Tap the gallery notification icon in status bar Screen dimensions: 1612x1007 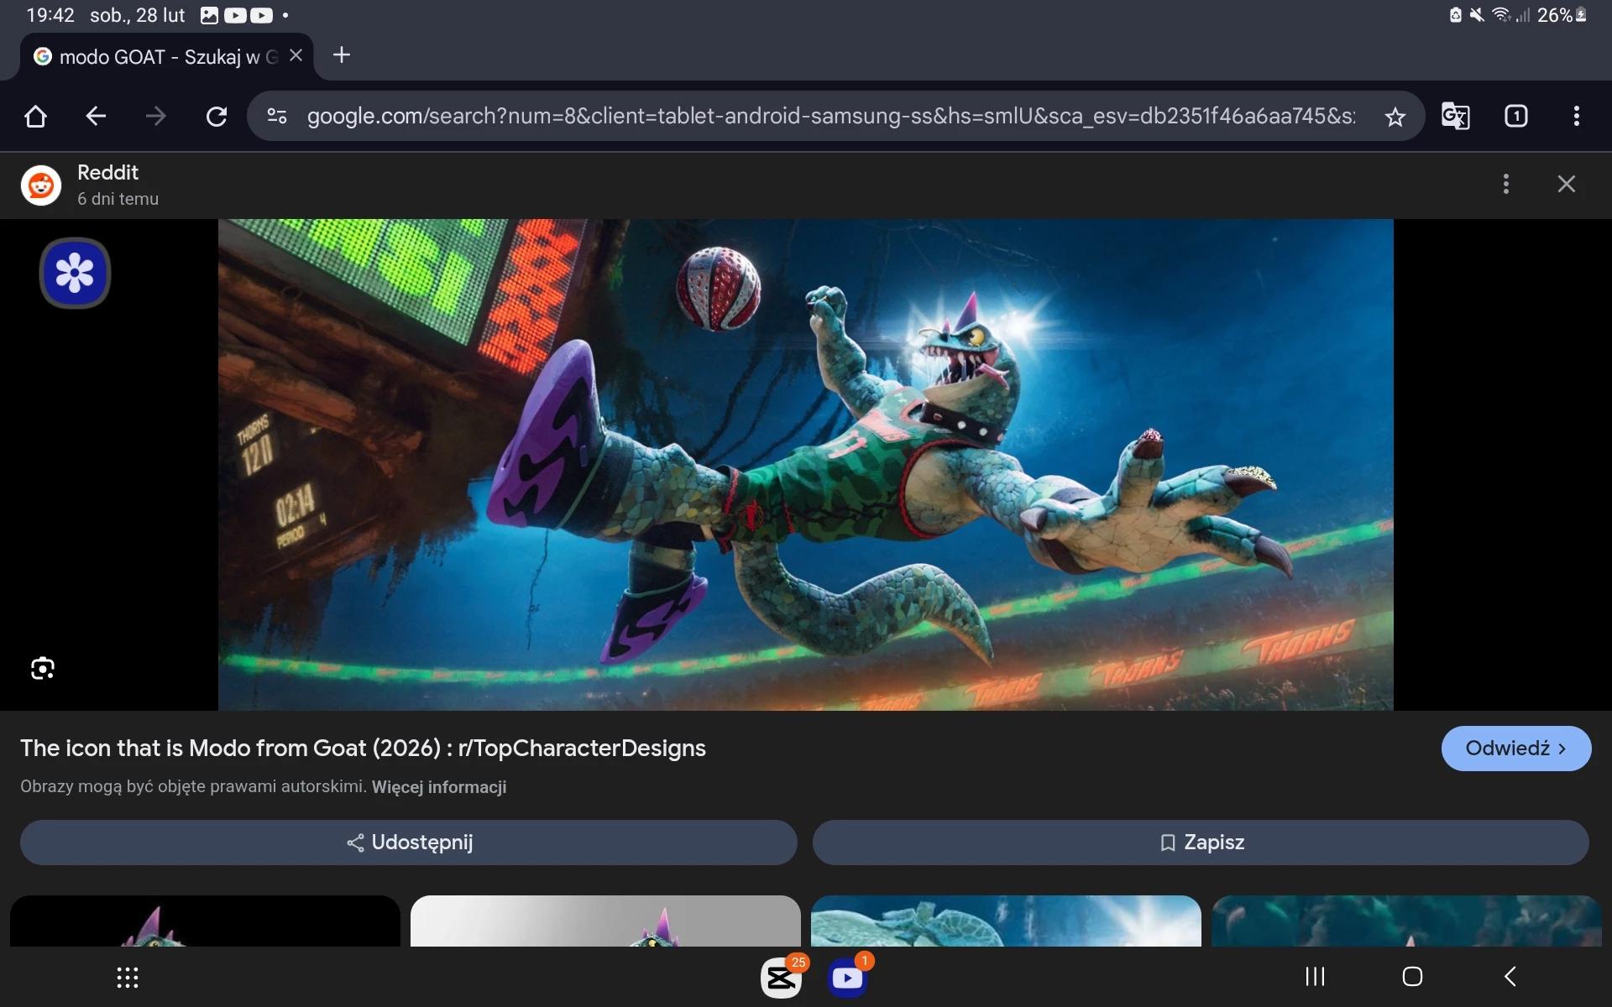[209, 15]
